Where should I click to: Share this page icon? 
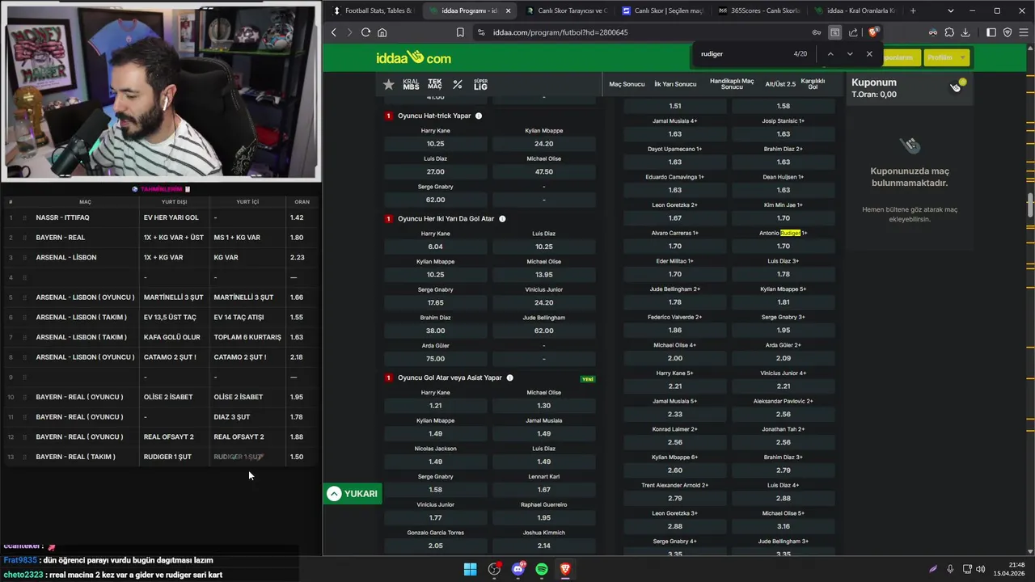click(853, 32)
